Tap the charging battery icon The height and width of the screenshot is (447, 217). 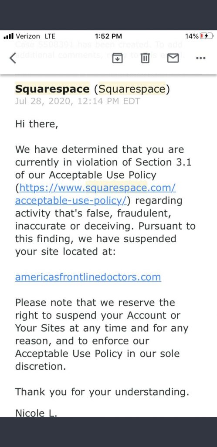[207, 36]
